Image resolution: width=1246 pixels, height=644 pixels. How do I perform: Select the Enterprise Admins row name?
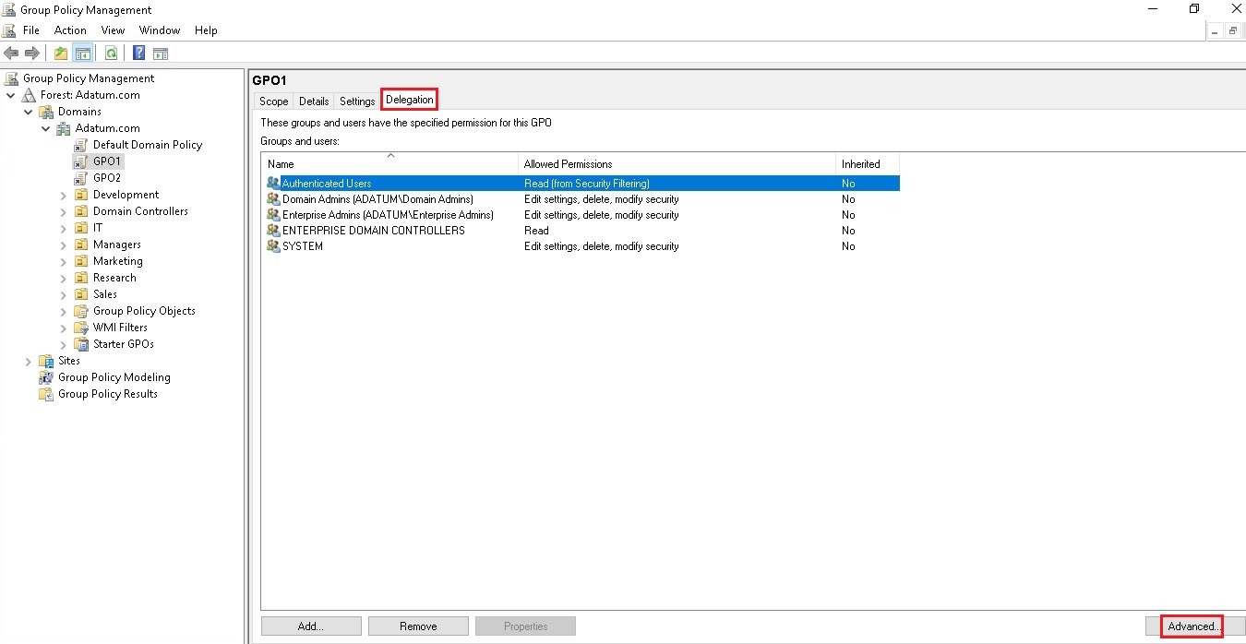pyautogui.click(x=388, y=215)
